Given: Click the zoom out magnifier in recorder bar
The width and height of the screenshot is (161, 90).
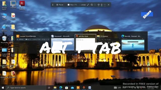Looking at the screenshot, I should [95, 5].
